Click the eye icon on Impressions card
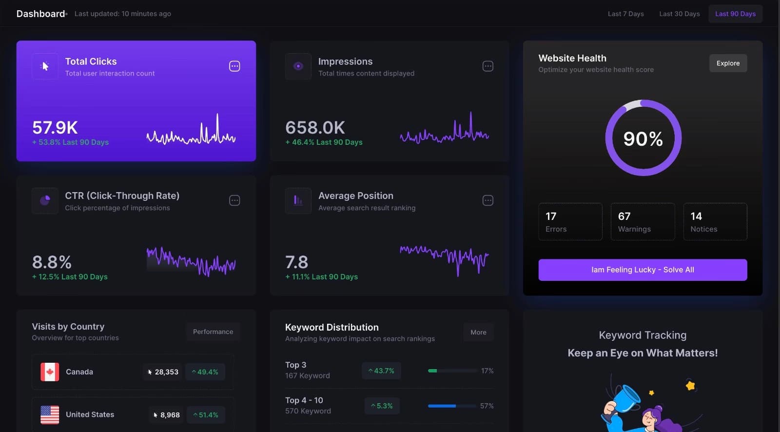 (298, 66)
